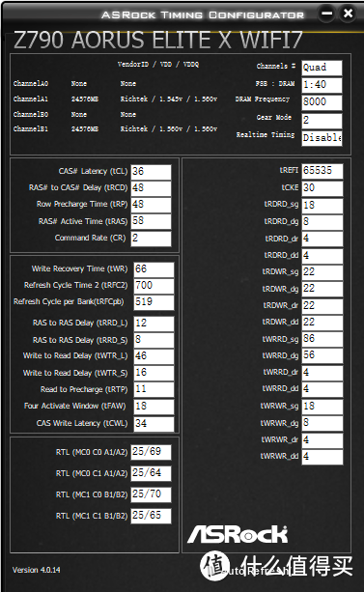
Task: Minimize the ASRock Timing Configurator window
Action: [326, 14]
